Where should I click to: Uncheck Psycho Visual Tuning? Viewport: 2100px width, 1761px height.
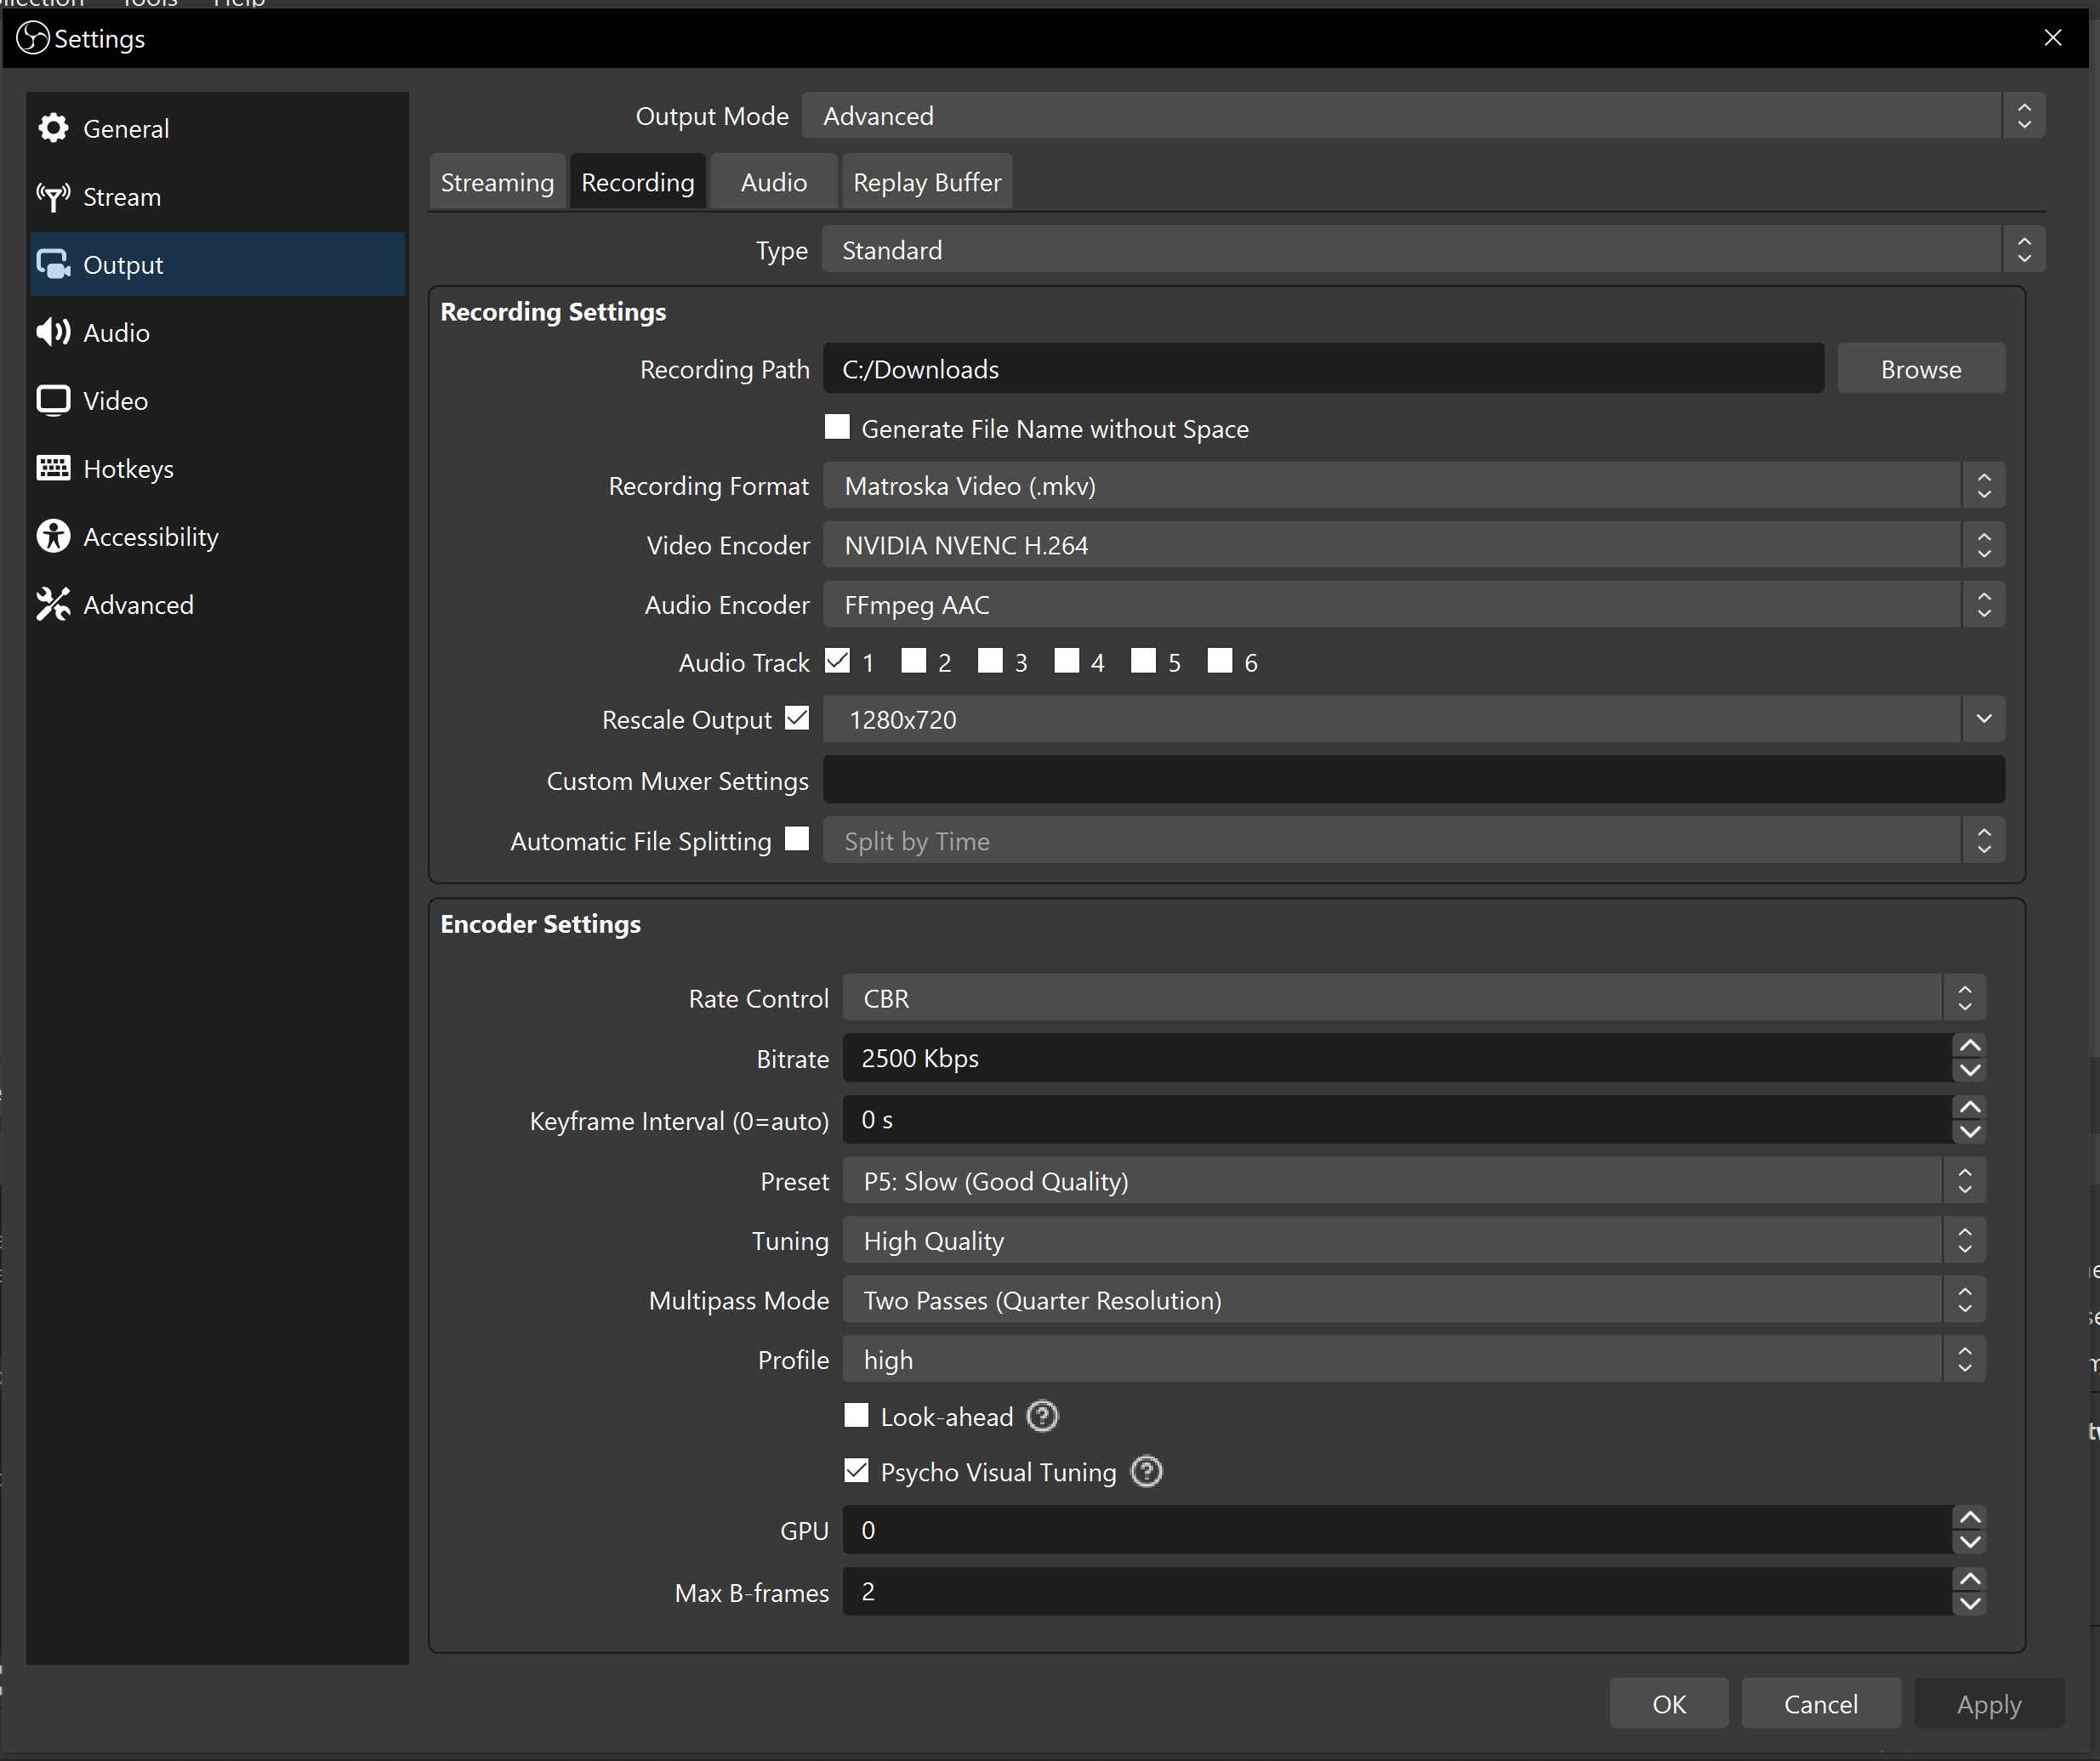856,1471
